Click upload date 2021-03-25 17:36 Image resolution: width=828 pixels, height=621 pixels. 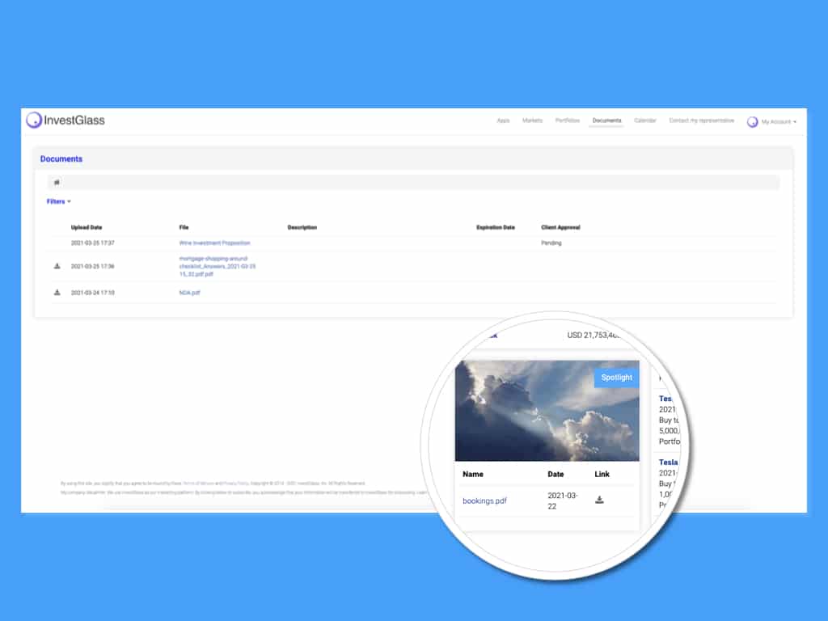92,267
